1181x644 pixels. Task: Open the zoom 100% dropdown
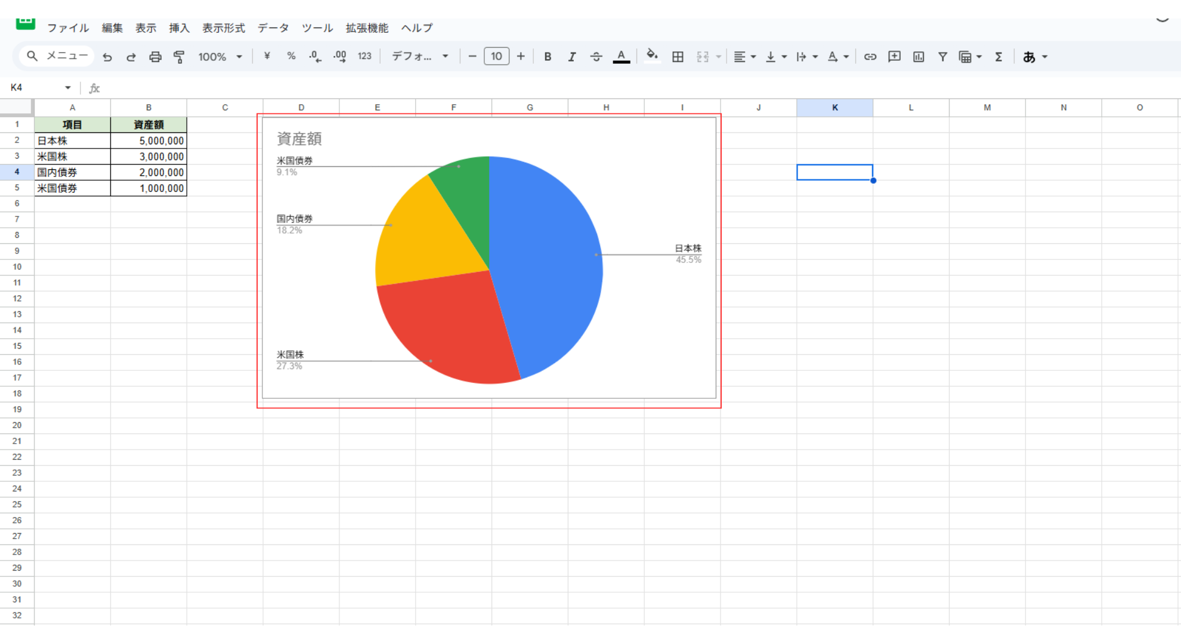click(x=220, y=57)
